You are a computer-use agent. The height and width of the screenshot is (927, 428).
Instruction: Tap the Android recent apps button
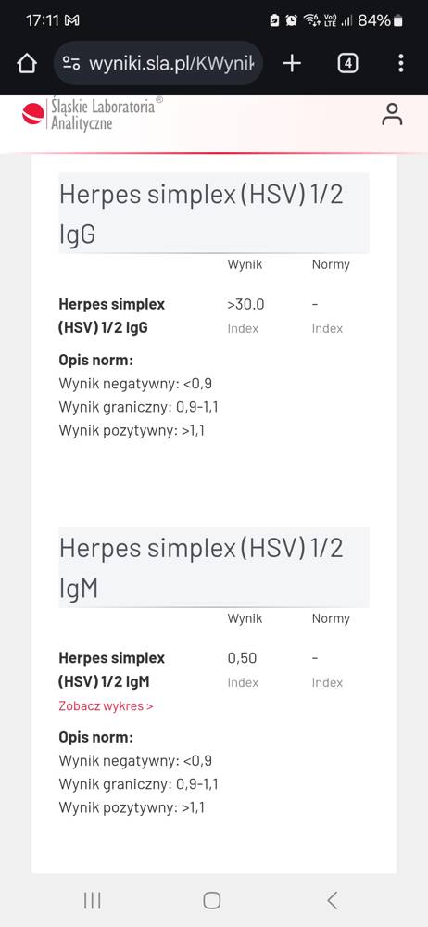pyautogui.click(x=93, y=900)
